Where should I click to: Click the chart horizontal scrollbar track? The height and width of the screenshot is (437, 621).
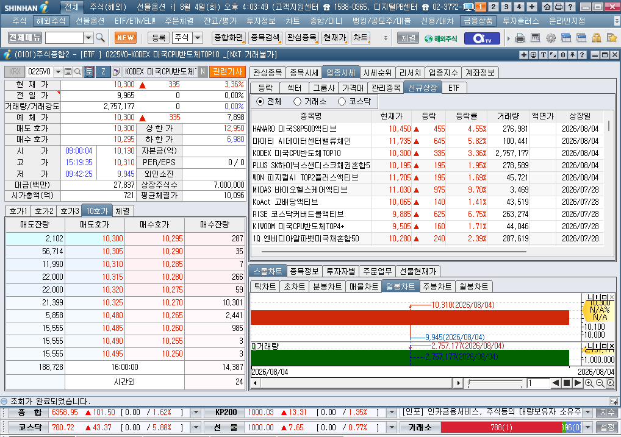pyautogui.click(x=355, y=383)
